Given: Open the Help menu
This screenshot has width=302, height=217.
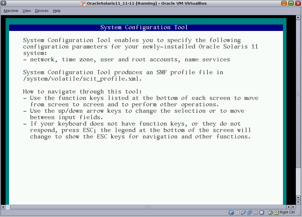Looking at the screenshot, I should 57,11.
